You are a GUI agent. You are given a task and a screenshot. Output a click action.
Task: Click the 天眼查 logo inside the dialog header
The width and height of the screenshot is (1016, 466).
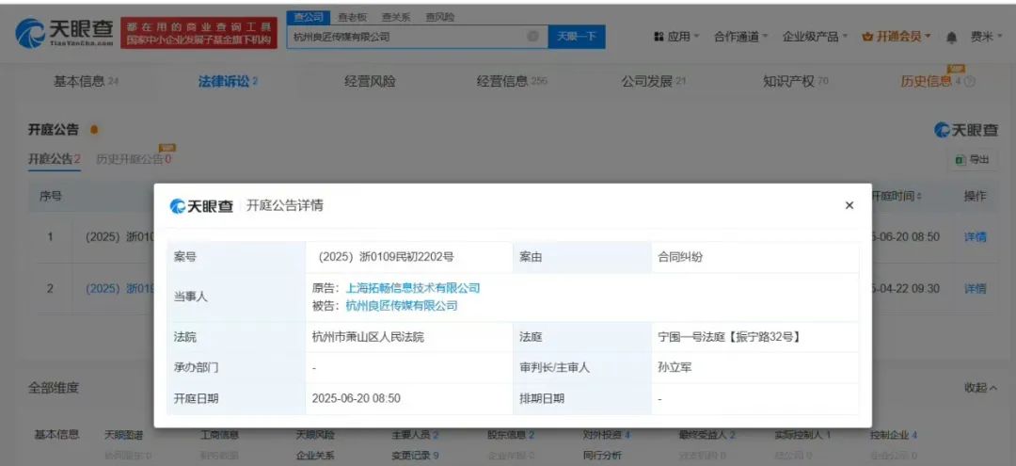(201, 206)
